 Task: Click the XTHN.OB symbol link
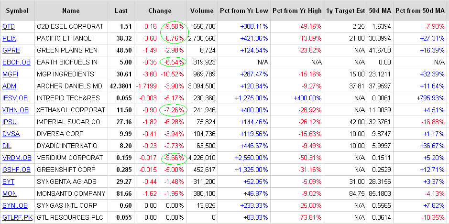tap(16, 110)
